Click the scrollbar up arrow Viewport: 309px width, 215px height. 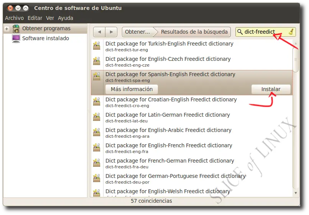(x=296, y=43)
